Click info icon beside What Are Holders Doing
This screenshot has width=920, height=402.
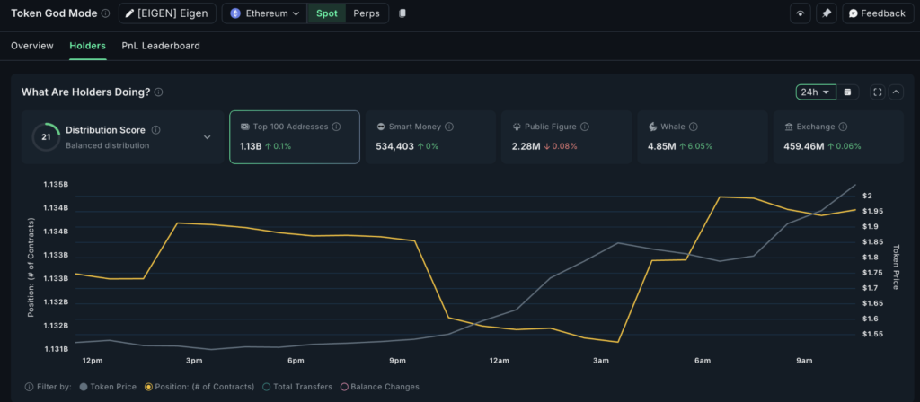tap(158, 92)
